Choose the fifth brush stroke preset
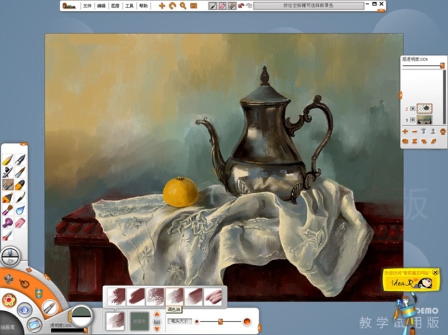Image resolution: width=448 pixels, height=335 pixels. pyautogui.click(x=194, y=296)
